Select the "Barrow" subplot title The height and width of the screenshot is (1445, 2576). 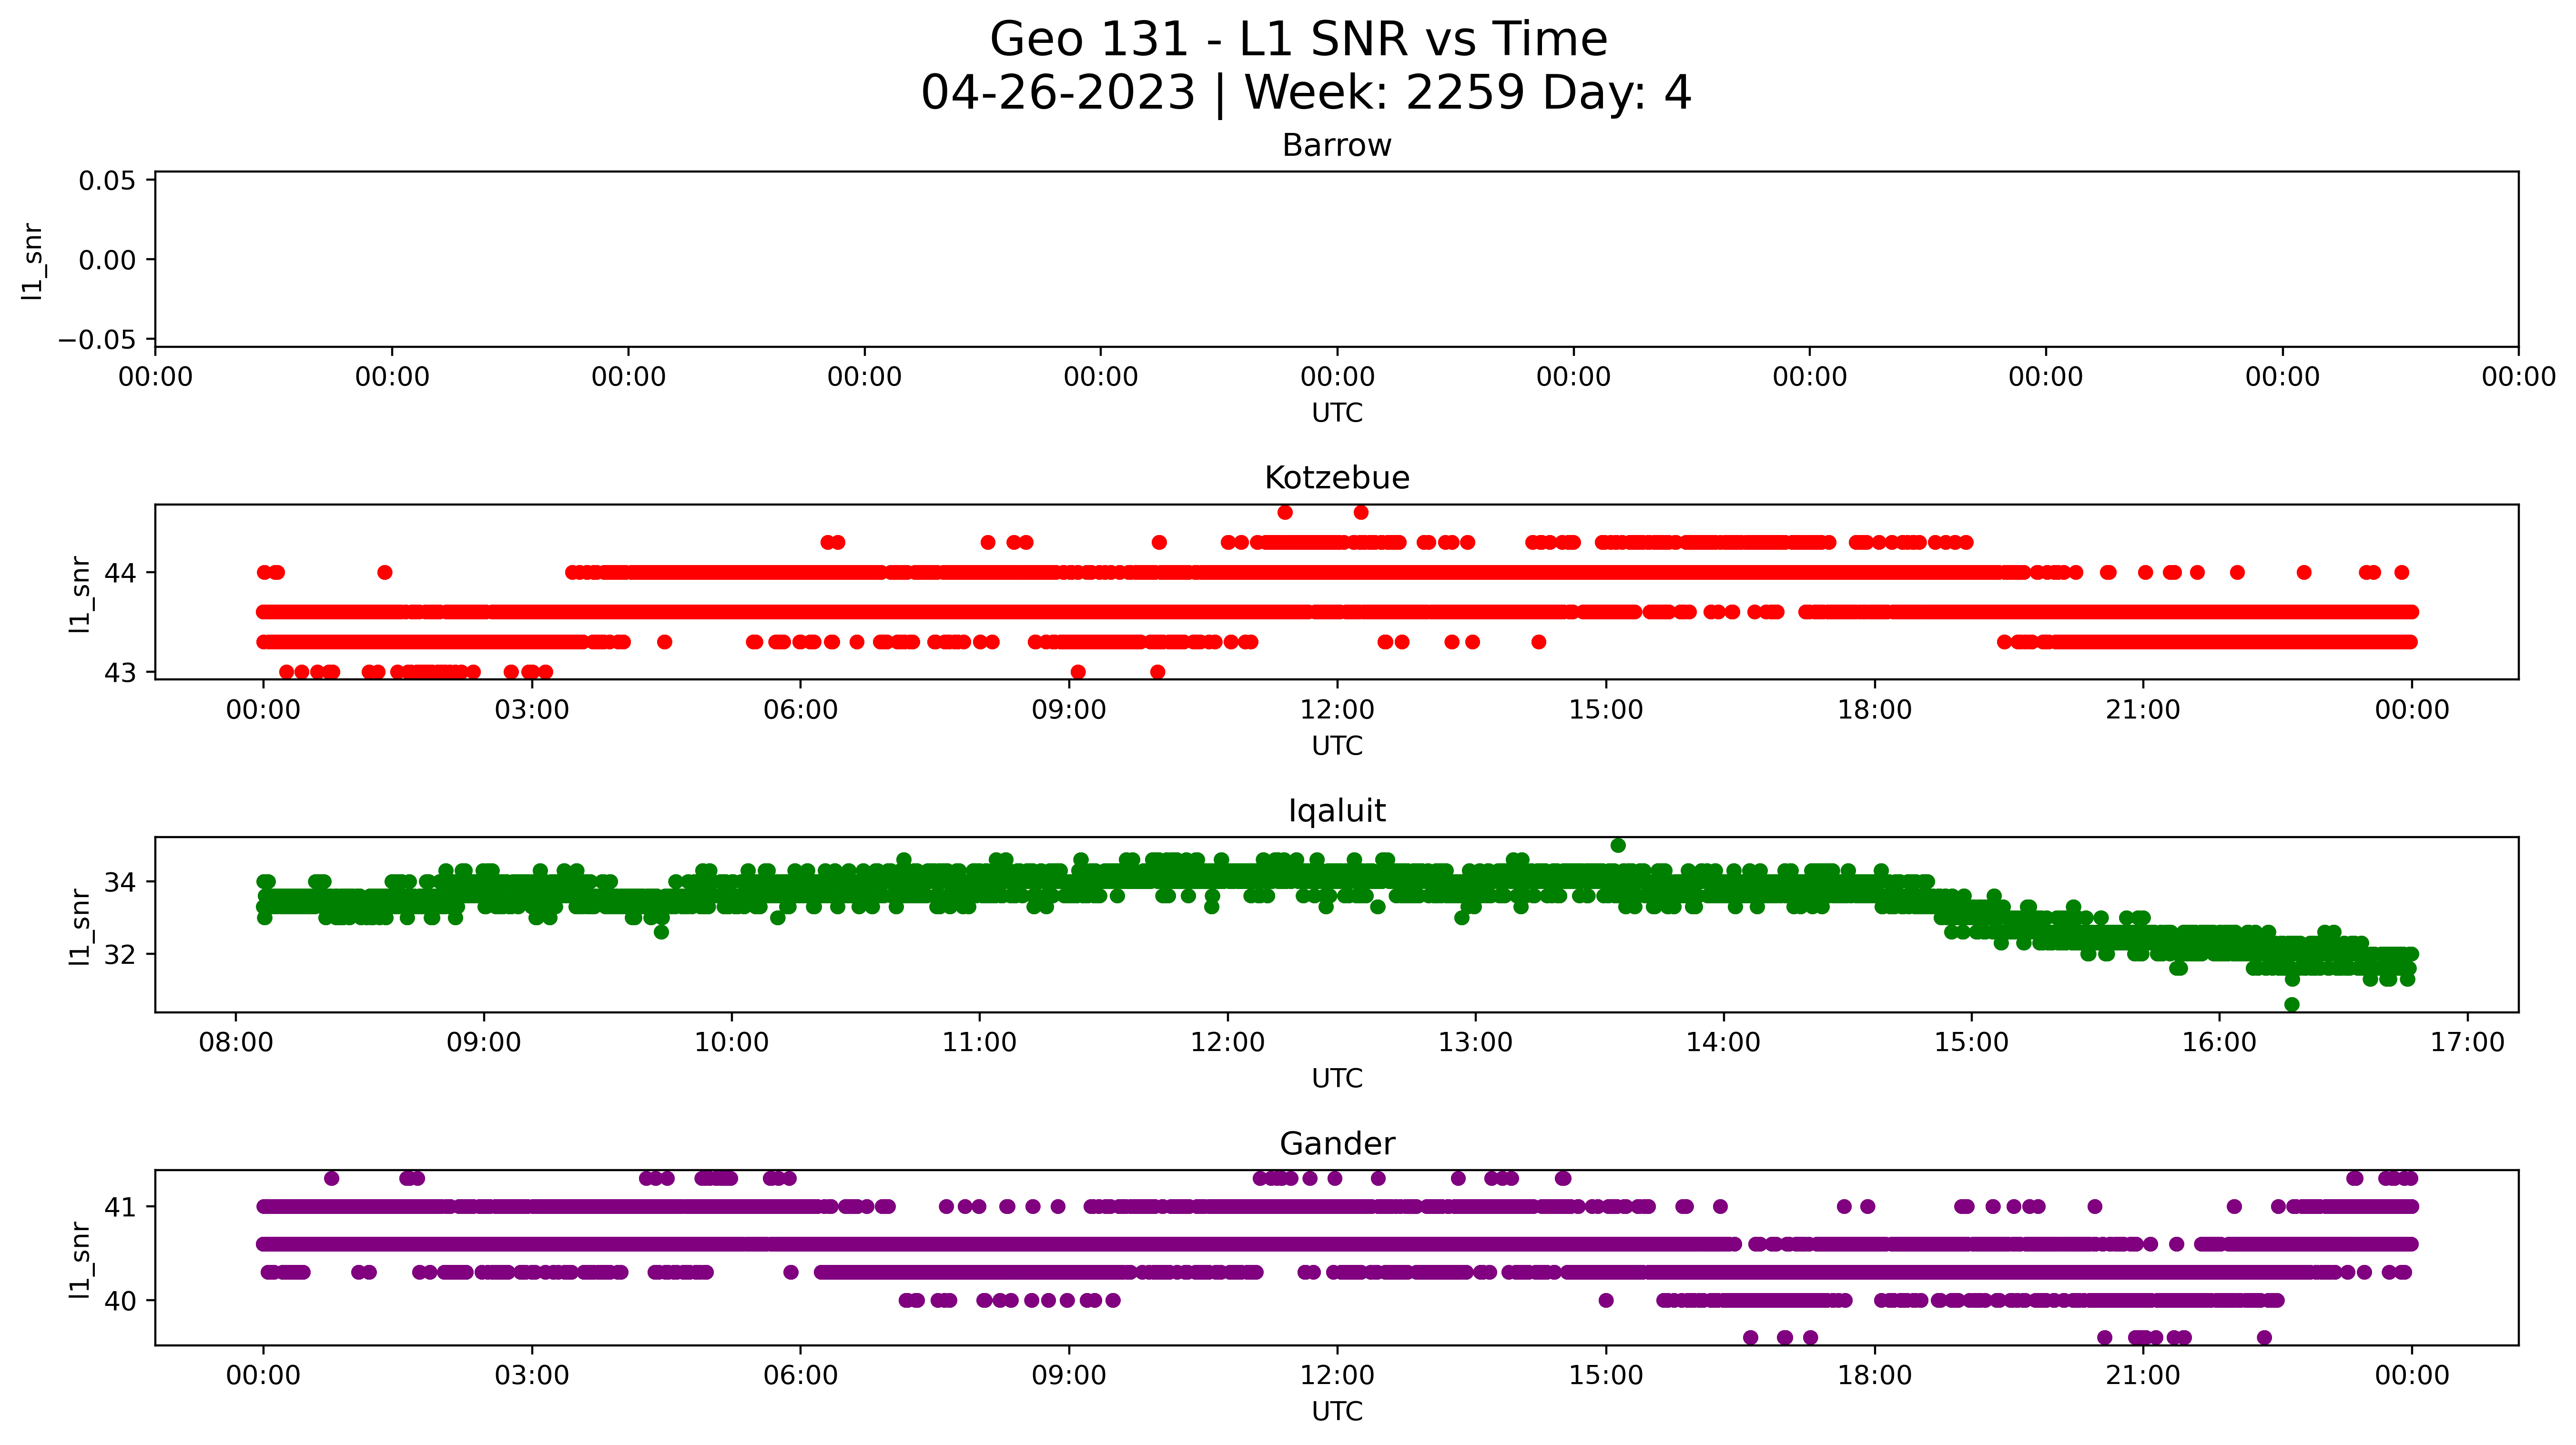[x=1337, y=146]
